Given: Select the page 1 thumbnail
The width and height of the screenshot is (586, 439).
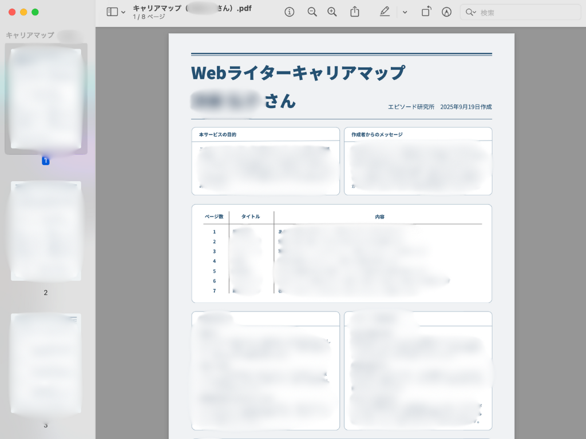Looking at the screenshot, I should tap(46, 99).
